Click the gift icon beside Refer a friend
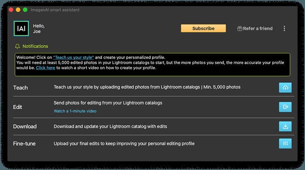 click(x=240, y=28)
